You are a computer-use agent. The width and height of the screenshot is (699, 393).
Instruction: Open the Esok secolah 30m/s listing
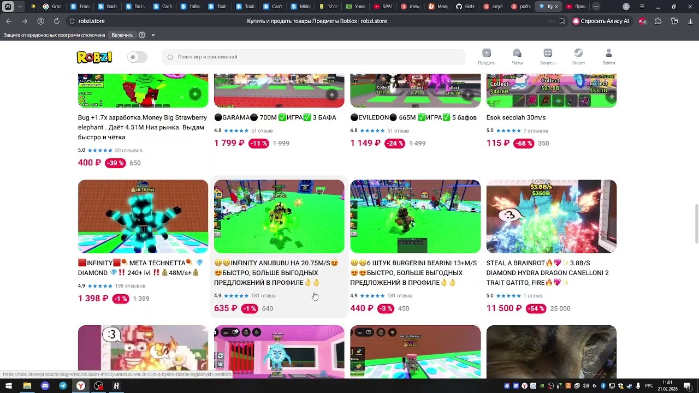pyautogui.click(x=516, y=117)
